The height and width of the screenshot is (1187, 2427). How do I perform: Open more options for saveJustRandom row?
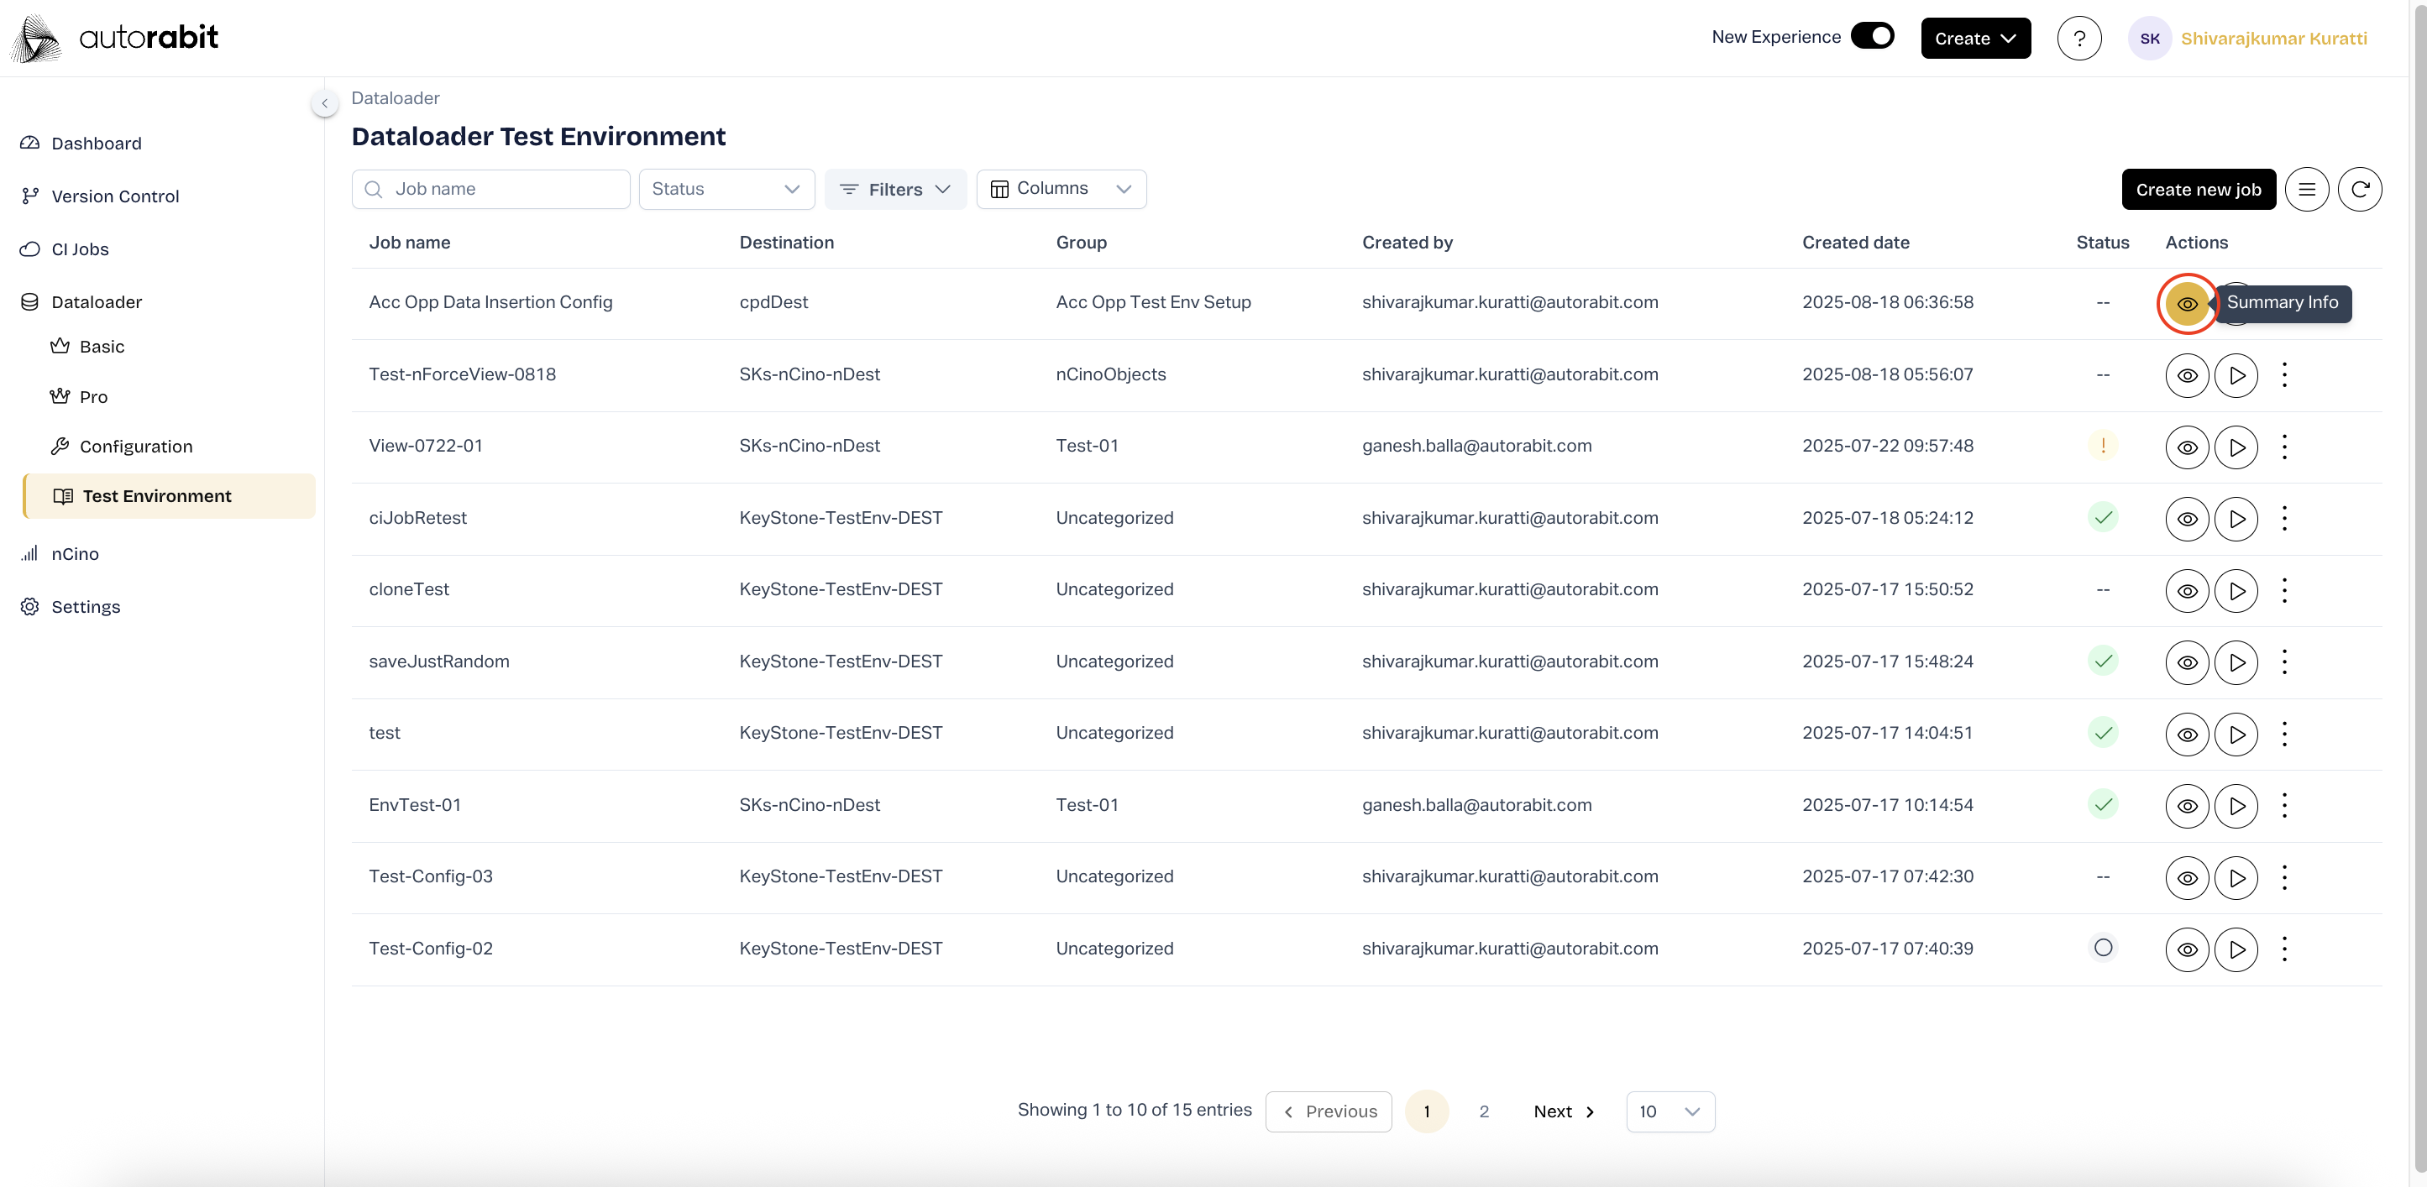point(2283,662)
